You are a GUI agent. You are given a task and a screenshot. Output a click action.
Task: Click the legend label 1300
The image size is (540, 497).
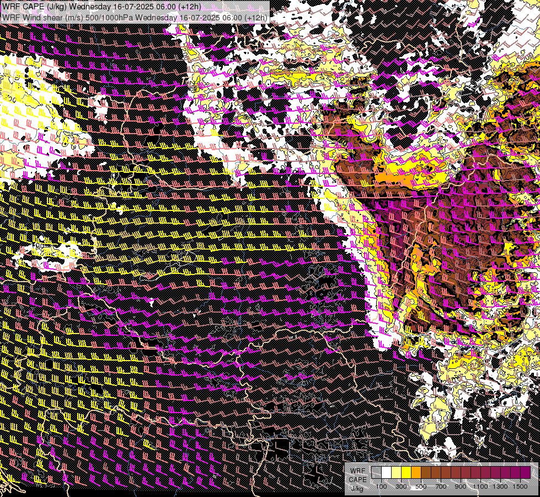[x=500, y=487]
